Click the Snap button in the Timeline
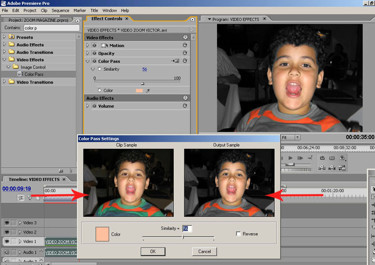375x265 pixels. 21,198
